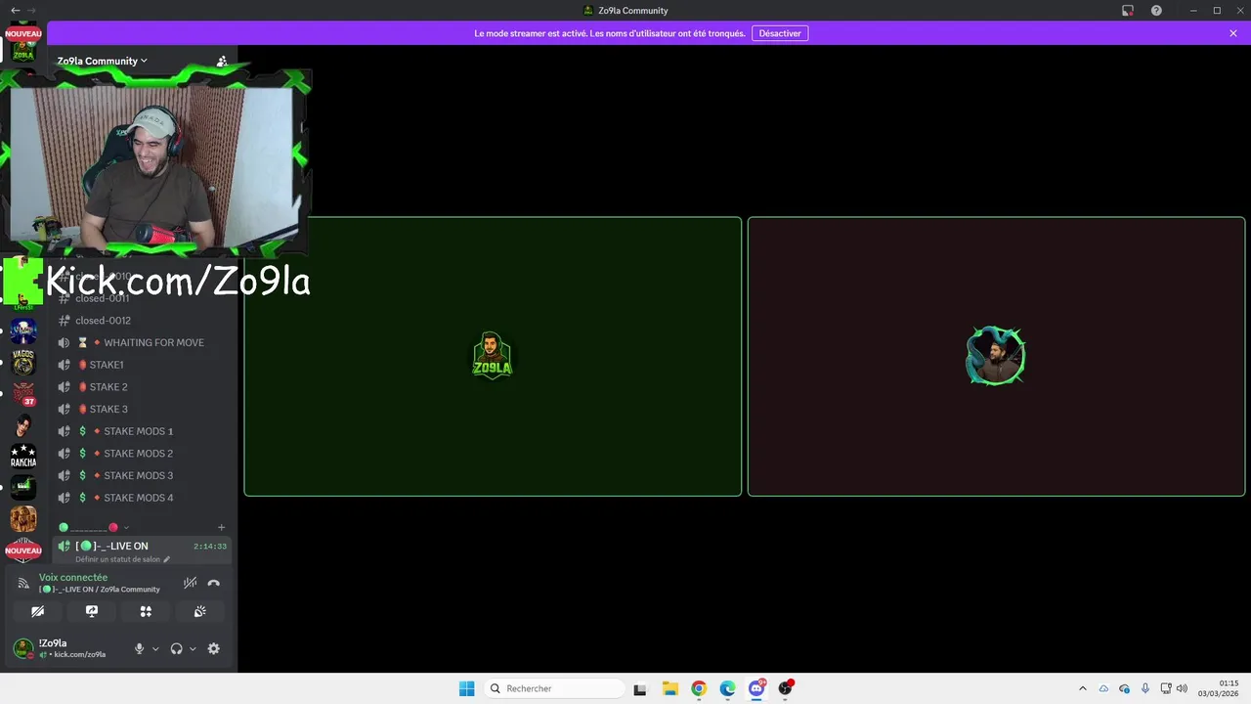Click the cast icon in title bar
1251x704 pixels.
tap(1128, 11)
